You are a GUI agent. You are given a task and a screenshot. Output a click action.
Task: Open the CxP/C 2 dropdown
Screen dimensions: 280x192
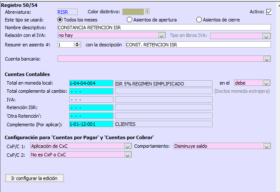[x=127, y=155]
